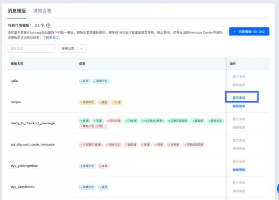Click the 模板名称 search field
Screen dimensions: 279x200
coord(31,49)
